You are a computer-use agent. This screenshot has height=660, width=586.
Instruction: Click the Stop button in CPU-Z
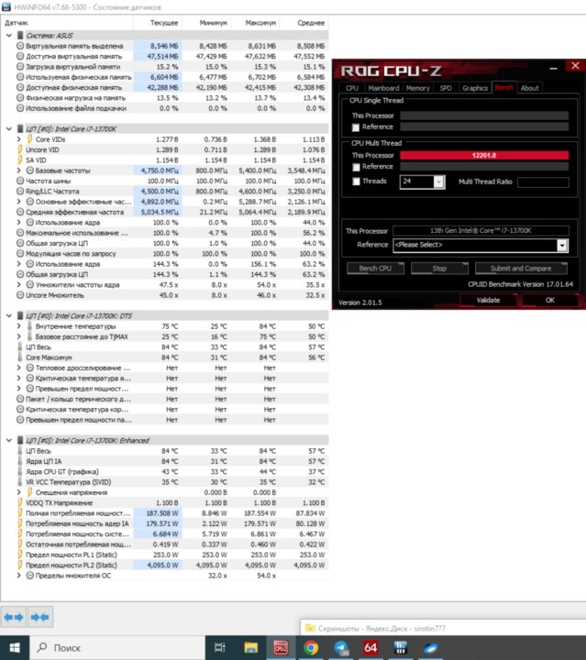439,268
